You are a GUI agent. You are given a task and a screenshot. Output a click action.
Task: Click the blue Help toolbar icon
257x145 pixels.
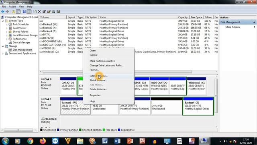point(24,12)
